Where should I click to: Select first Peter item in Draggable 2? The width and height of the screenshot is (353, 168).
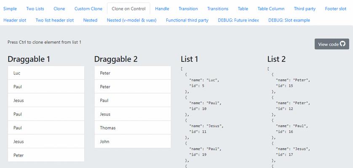coord(133,73)
